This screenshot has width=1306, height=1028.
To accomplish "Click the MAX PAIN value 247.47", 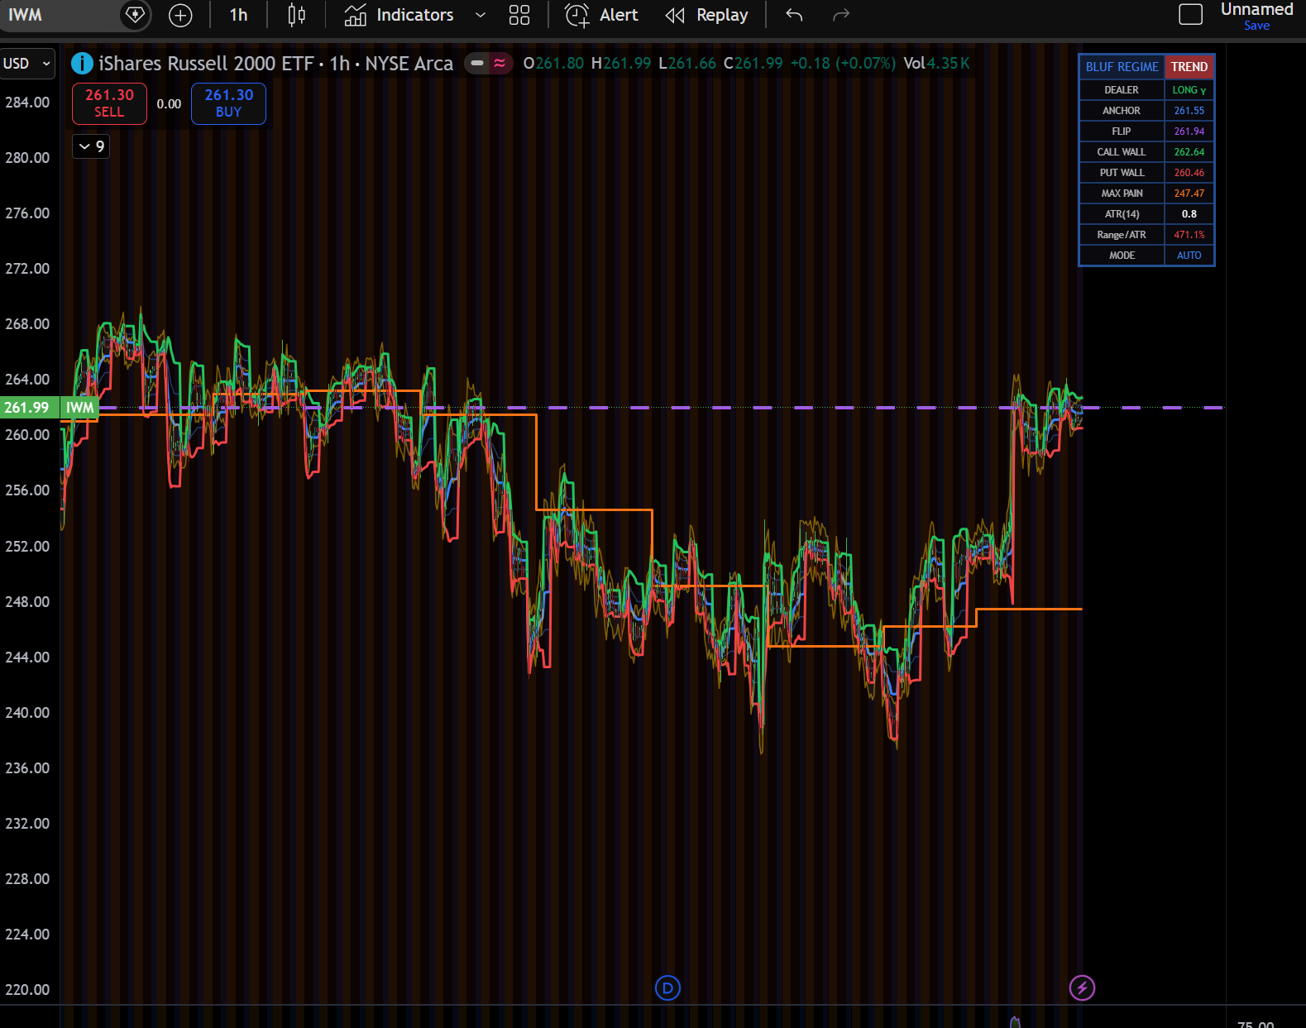I will 1189,194.
